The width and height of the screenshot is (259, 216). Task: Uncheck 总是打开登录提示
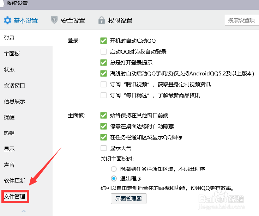point(104,62)
